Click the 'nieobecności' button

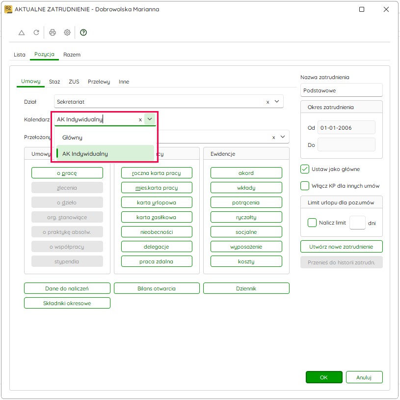pos(157,232)
